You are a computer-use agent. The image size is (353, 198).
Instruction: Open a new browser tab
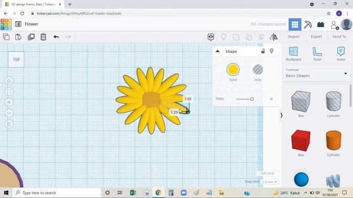[69, 4]
